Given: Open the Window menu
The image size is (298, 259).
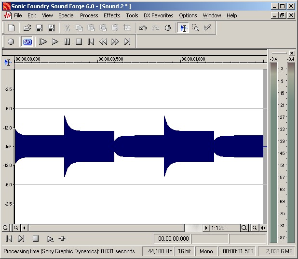Looking at the screenshot, I should (x=212, y=15).
